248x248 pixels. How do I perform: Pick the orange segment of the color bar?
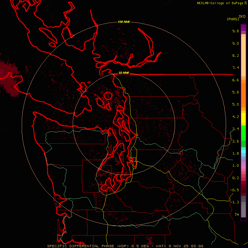pos(243,95)
